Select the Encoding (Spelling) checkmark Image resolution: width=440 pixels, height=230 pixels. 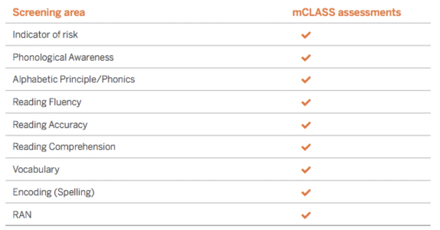point(306,192)
